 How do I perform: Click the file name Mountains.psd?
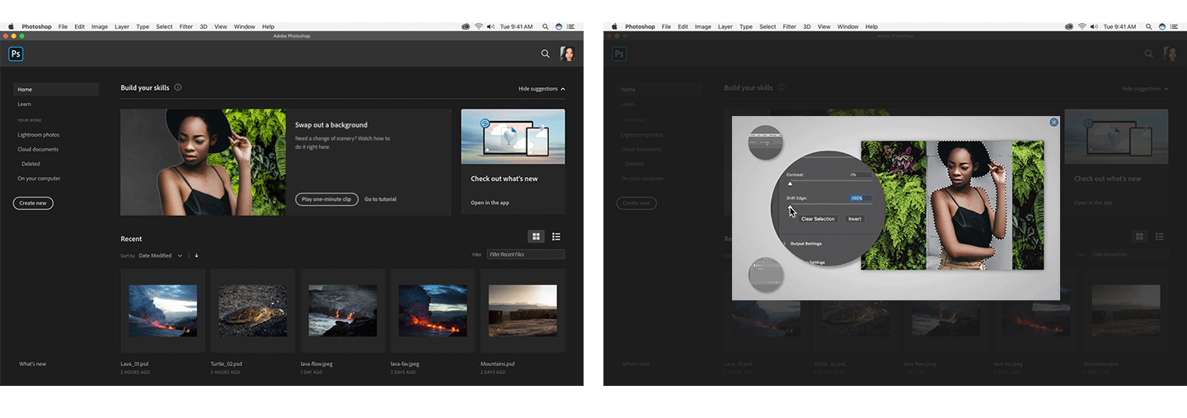(498, 363)
